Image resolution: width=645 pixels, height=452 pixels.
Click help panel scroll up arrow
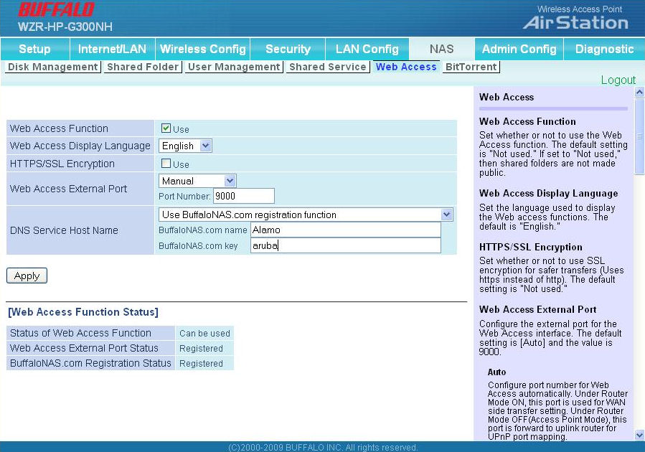[639, 92]
